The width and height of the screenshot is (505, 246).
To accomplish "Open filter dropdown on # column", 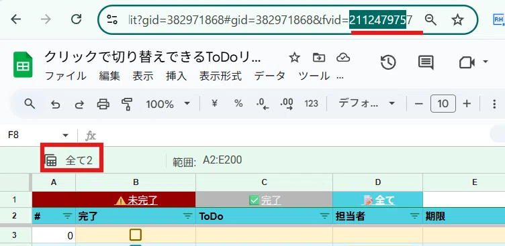I will (67, 217).
